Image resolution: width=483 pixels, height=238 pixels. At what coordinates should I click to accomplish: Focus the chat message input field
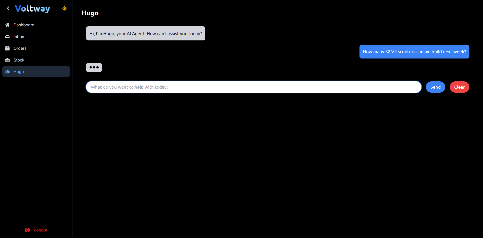(252, 87)
